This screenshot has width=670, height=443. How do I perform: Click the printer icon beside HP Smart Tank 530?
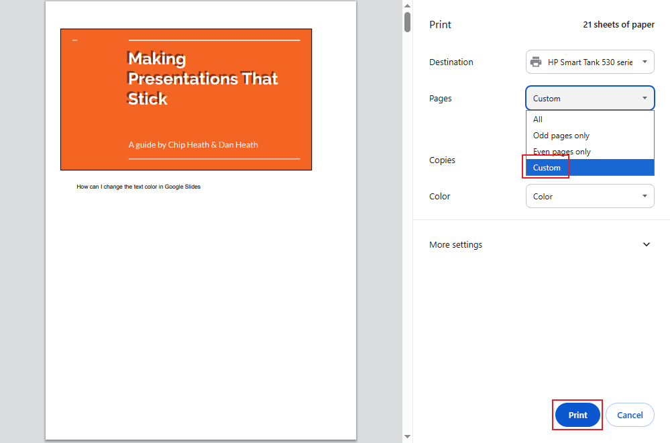pos(536,61)
